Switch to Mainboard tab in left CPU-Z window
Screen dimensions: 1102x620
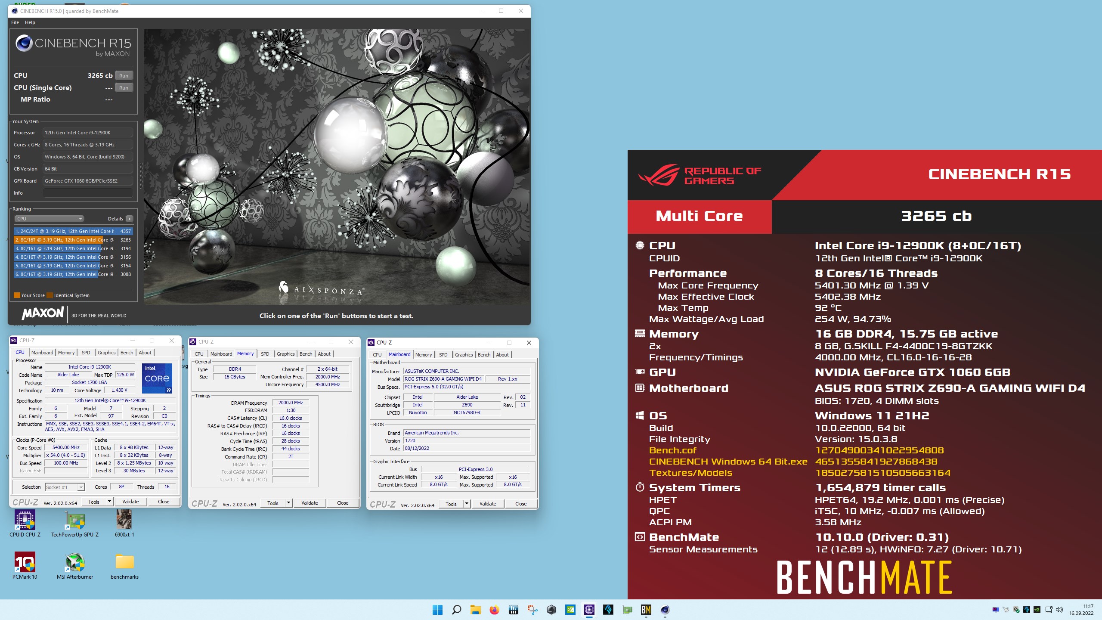point(42,353)
